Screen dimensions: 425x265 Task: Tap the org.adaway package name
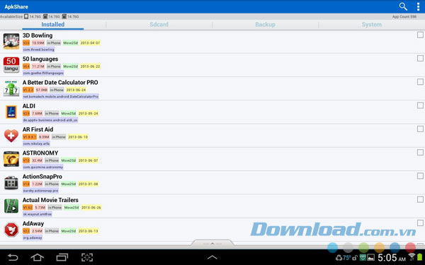(33, 237)
